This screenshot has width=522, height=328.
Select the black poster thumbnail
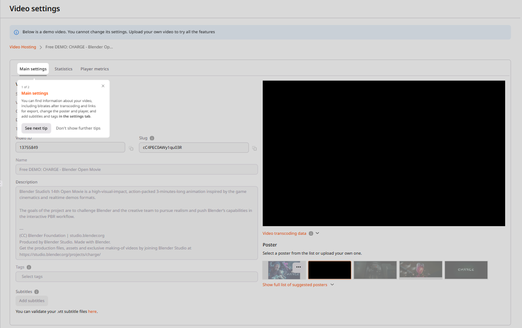click(x=330, y=270)
